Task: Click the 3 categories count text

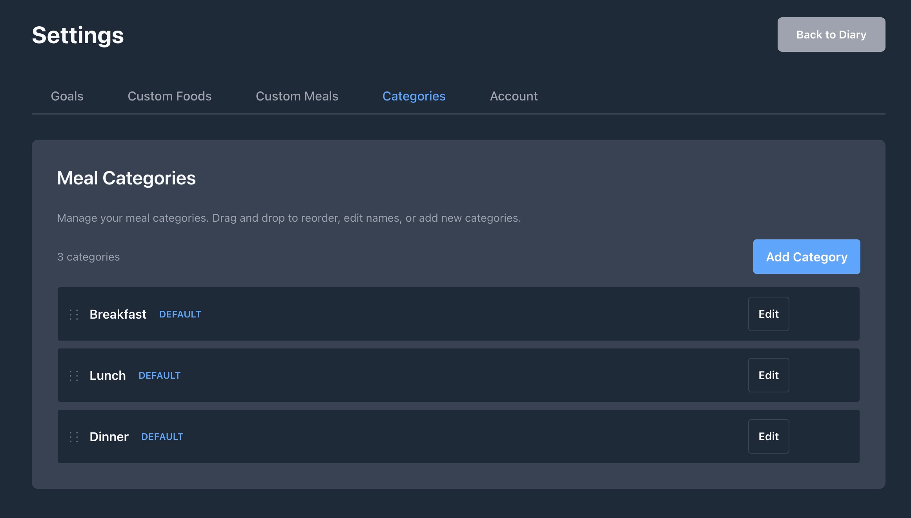Action: [88, 257]
